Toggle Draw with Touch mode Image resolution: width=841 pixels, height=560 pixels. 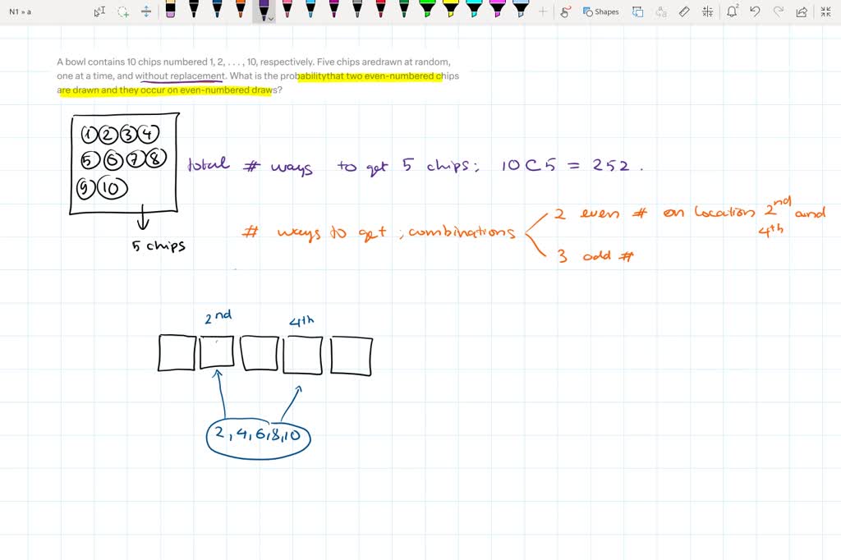coord(565,11)
